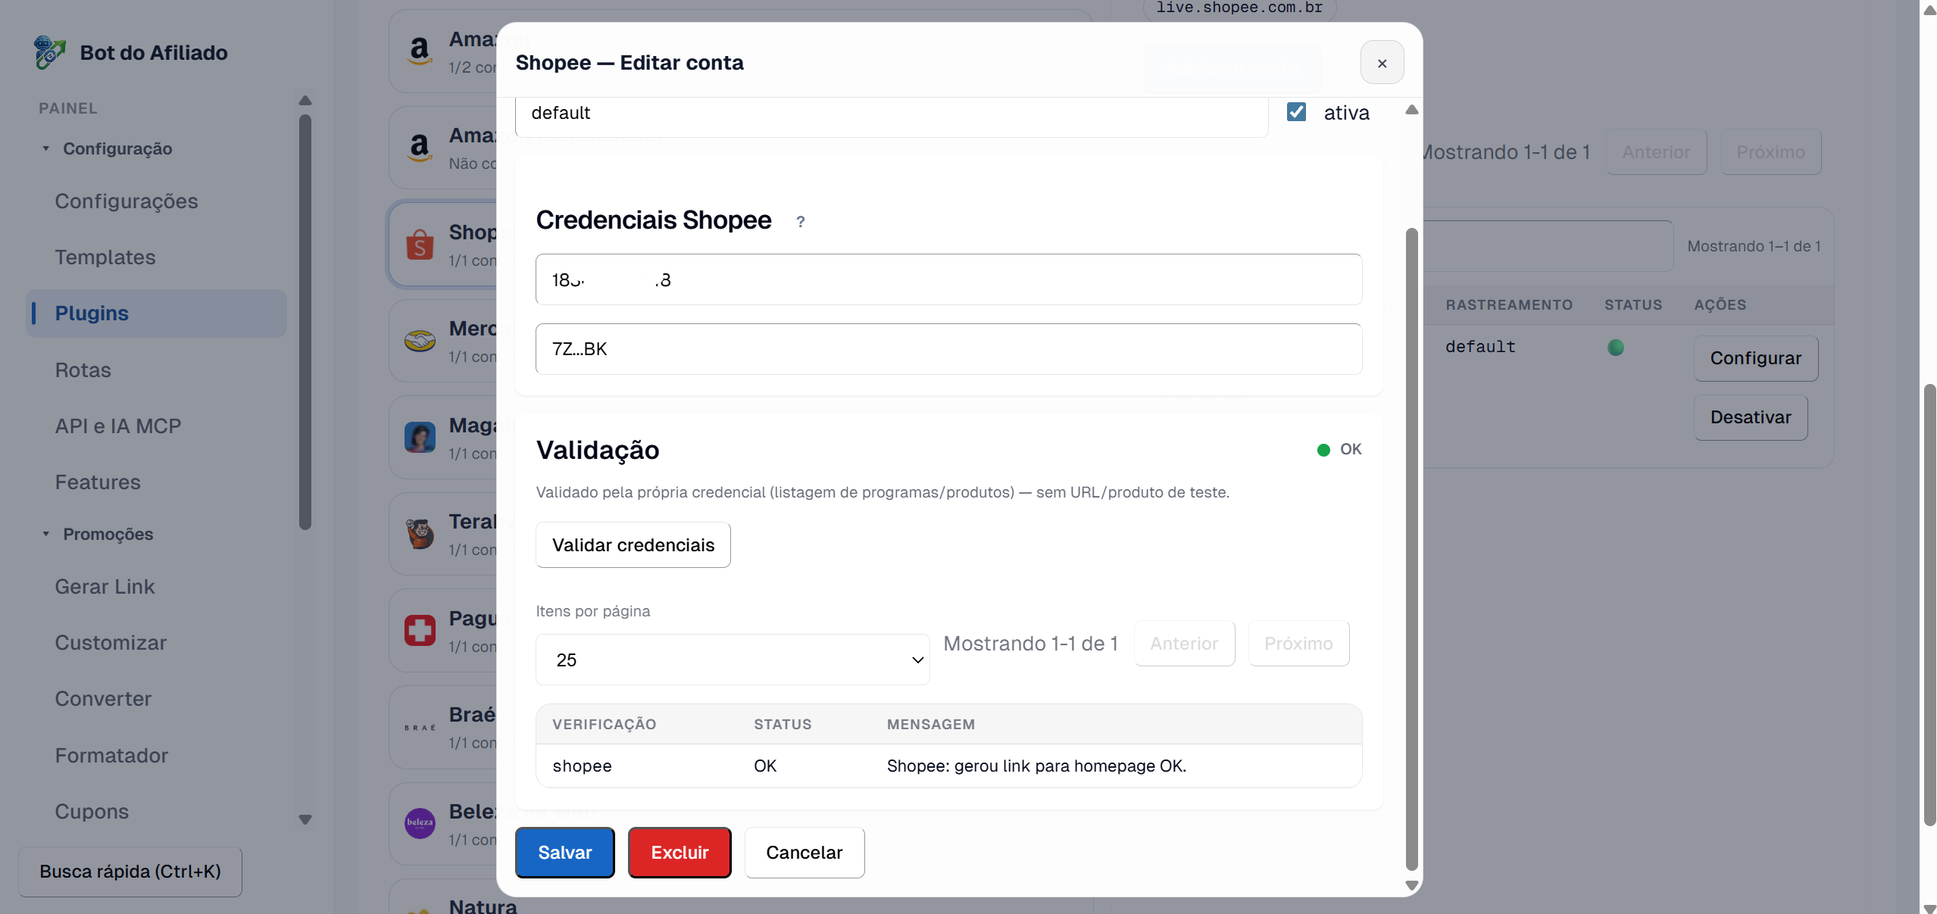Image resolution: width=1937 pixels, height=914 pixels.
Task: Click the Magalu avatar plugin icon
Action: 419,437
